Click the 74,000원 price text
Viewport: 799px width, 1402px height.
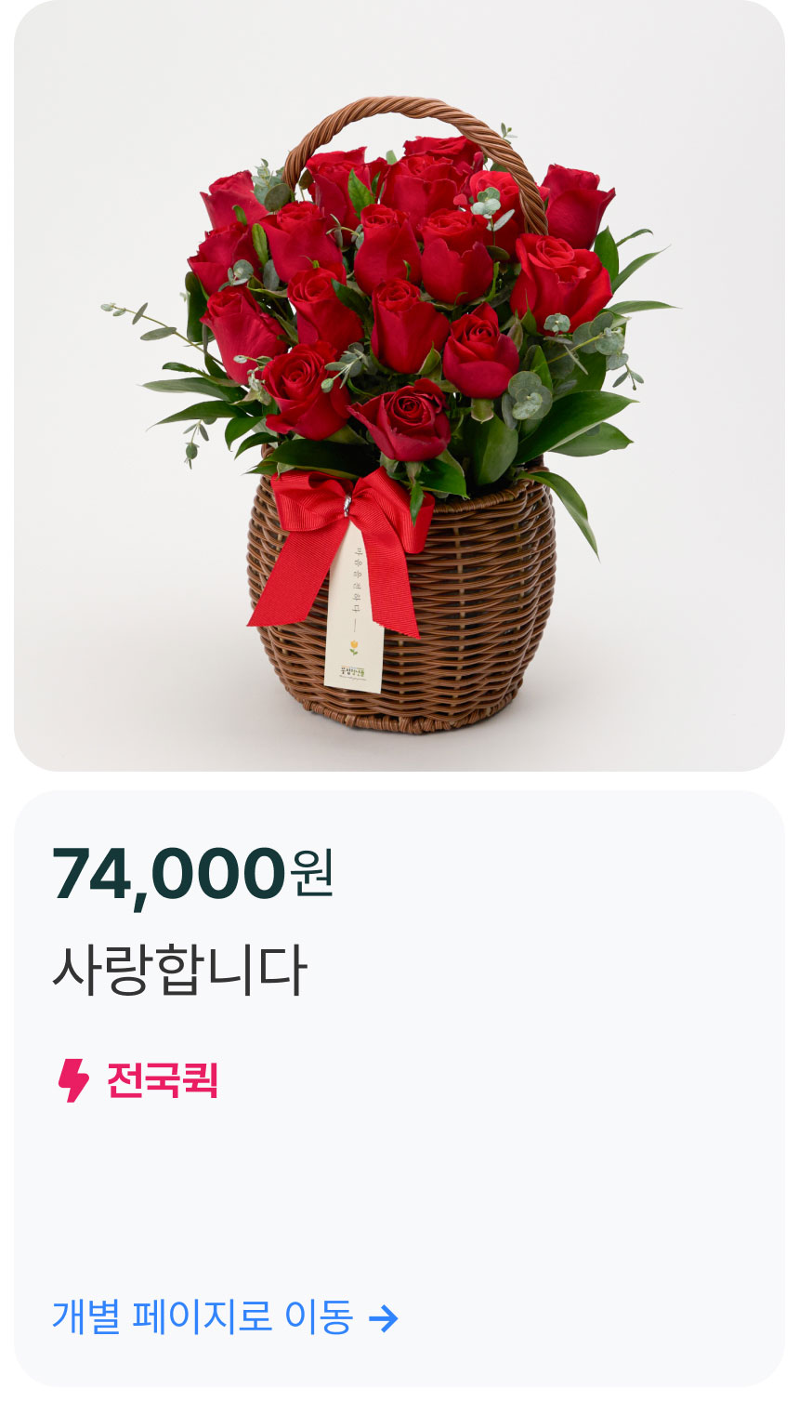point(193,874)
